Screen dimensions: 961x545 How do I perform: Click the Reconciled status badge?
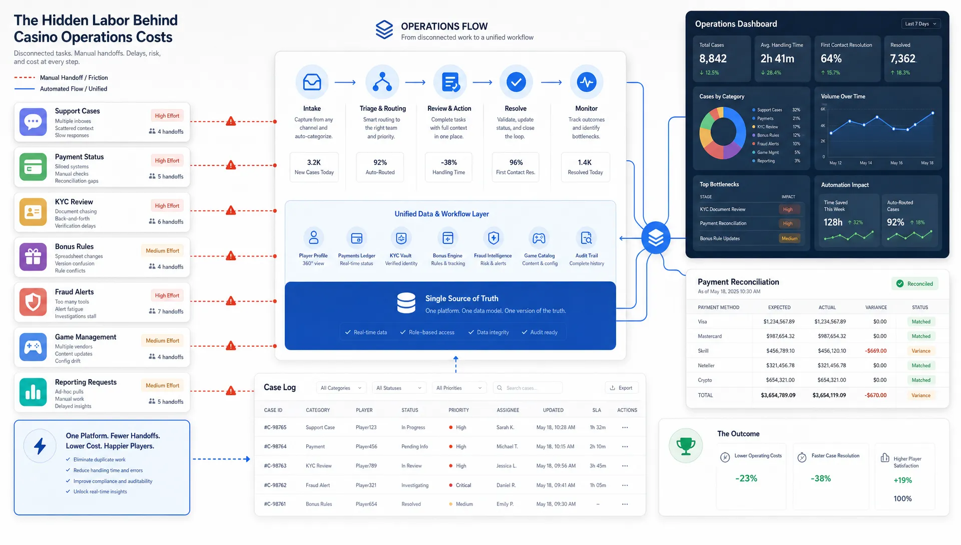(914, 284)
